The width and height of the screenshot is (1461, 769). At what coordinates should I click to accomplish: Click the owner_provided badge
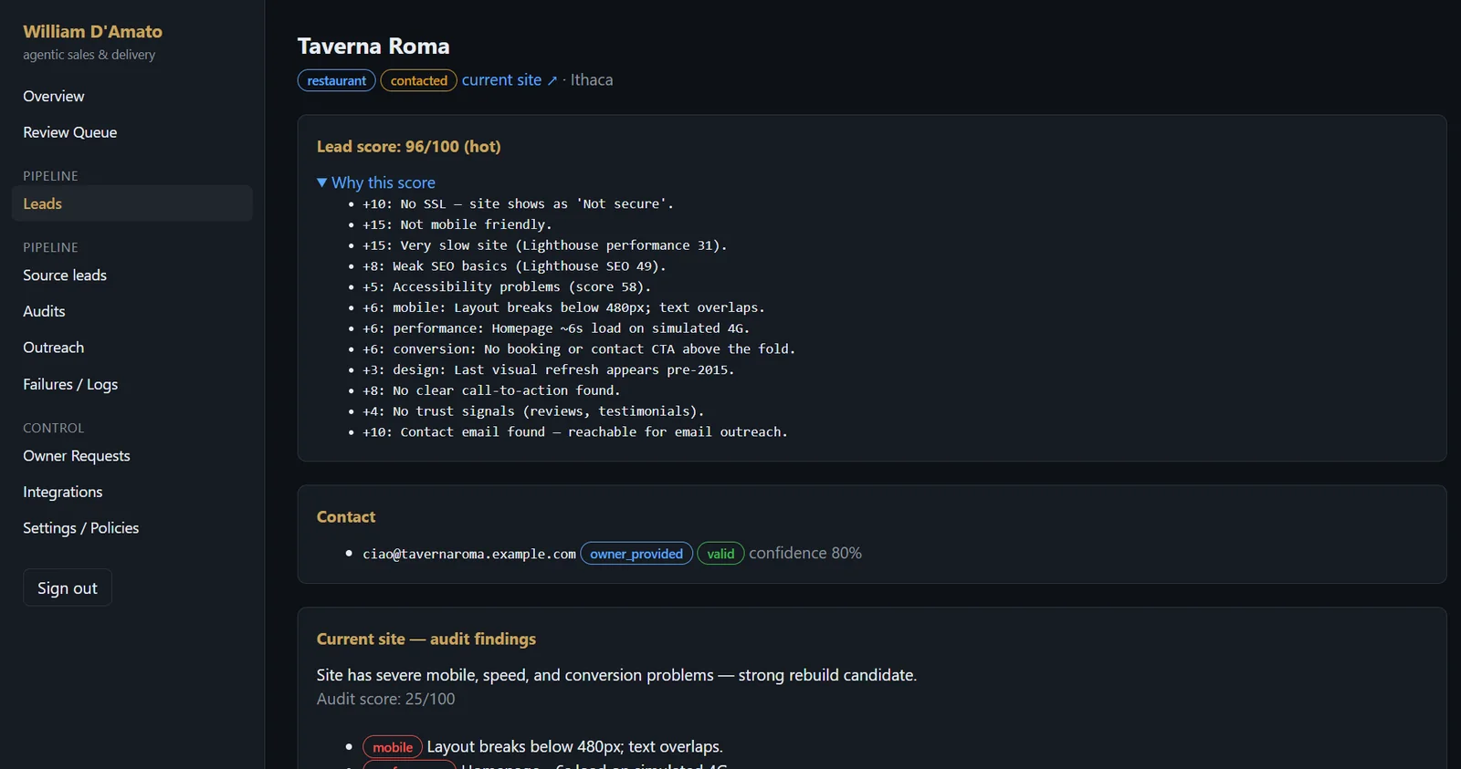pyautogui.click(x=636, y=554)
